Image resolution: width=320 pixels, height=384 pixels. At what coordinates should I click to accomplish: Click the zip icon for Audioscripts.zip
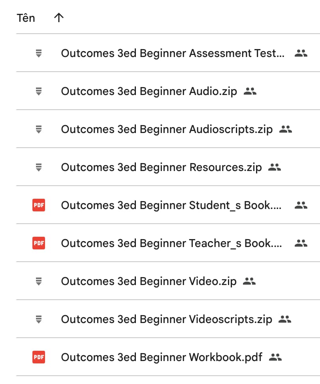[x=39, y=129]
